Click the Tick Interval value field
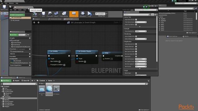 pos(141,22)
